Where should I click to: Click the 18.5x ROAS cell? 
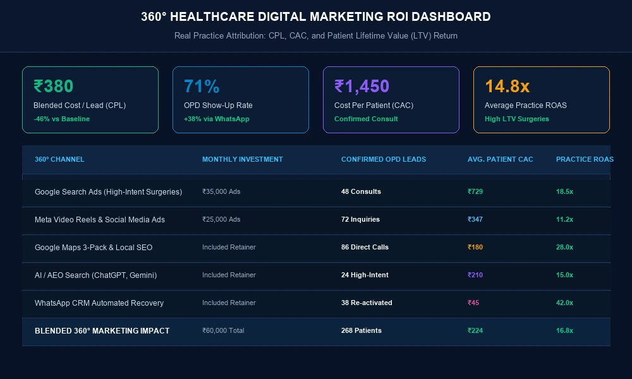(564, 192)
